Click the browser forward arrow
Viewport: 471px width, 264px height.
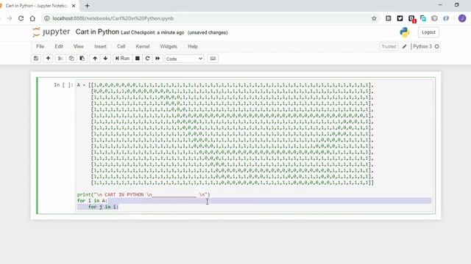click(x=10, y=18)
